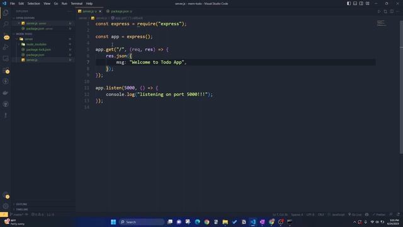This screenshot has width=403, height=227.
Task: Open Accounts icon above settings gear
Action: 6,195
